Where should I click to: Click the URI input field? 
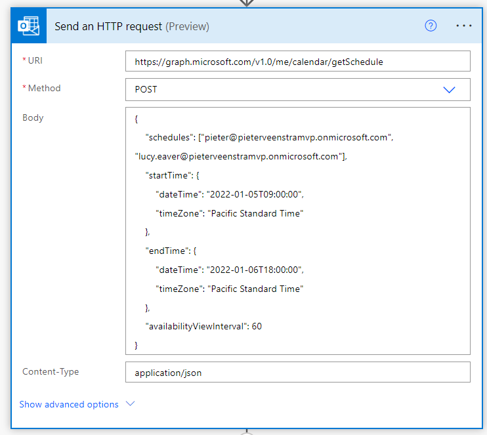coord(297,61)
